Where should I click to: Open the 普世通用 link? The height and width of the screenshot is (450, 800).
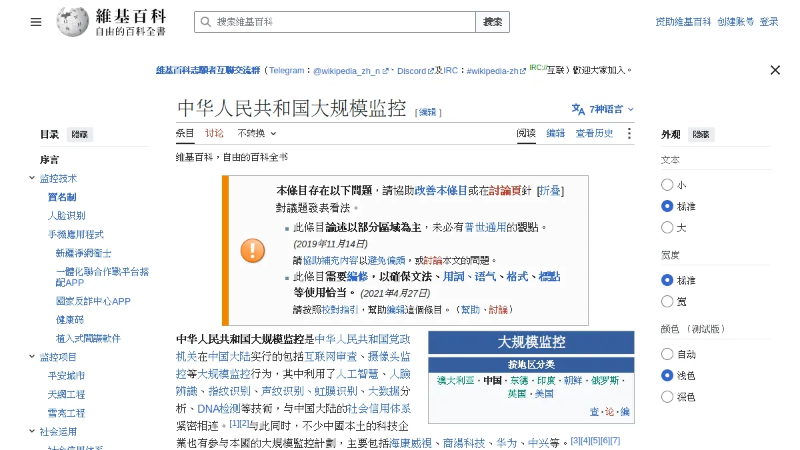tap(485, 227)
